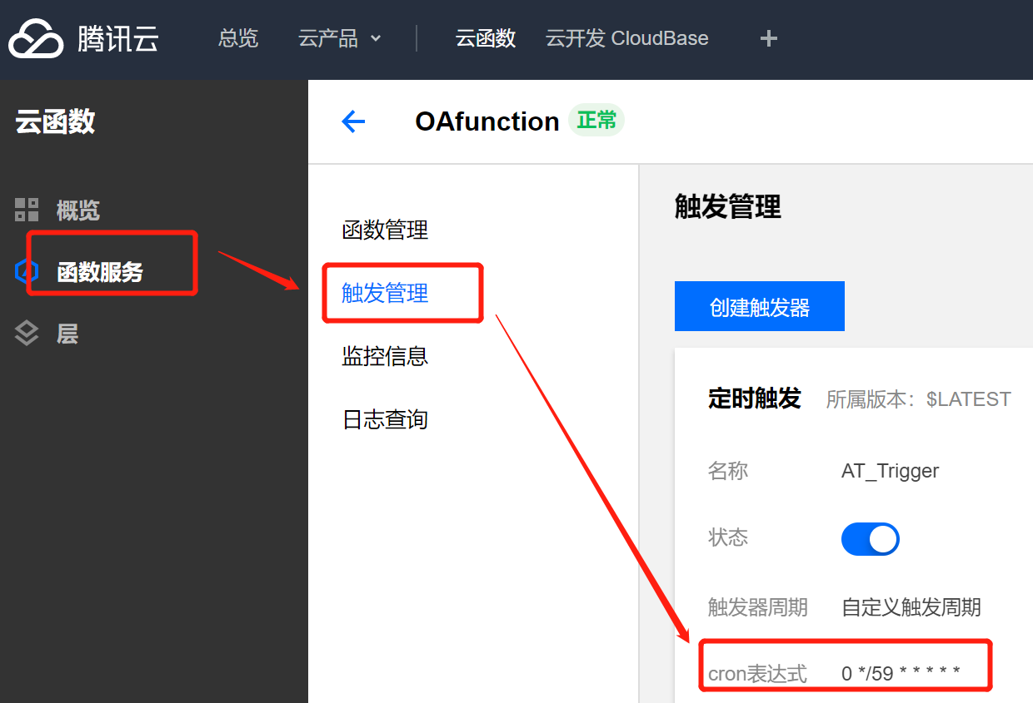Open 函数管理 in the function menu
The width and height of the screenshot is (1033, 703).
pos(385,230)
